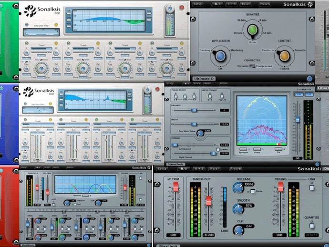Click the SMOOTH knob in MaxLimit
The image size is (329, 247).
coord(238,209)
